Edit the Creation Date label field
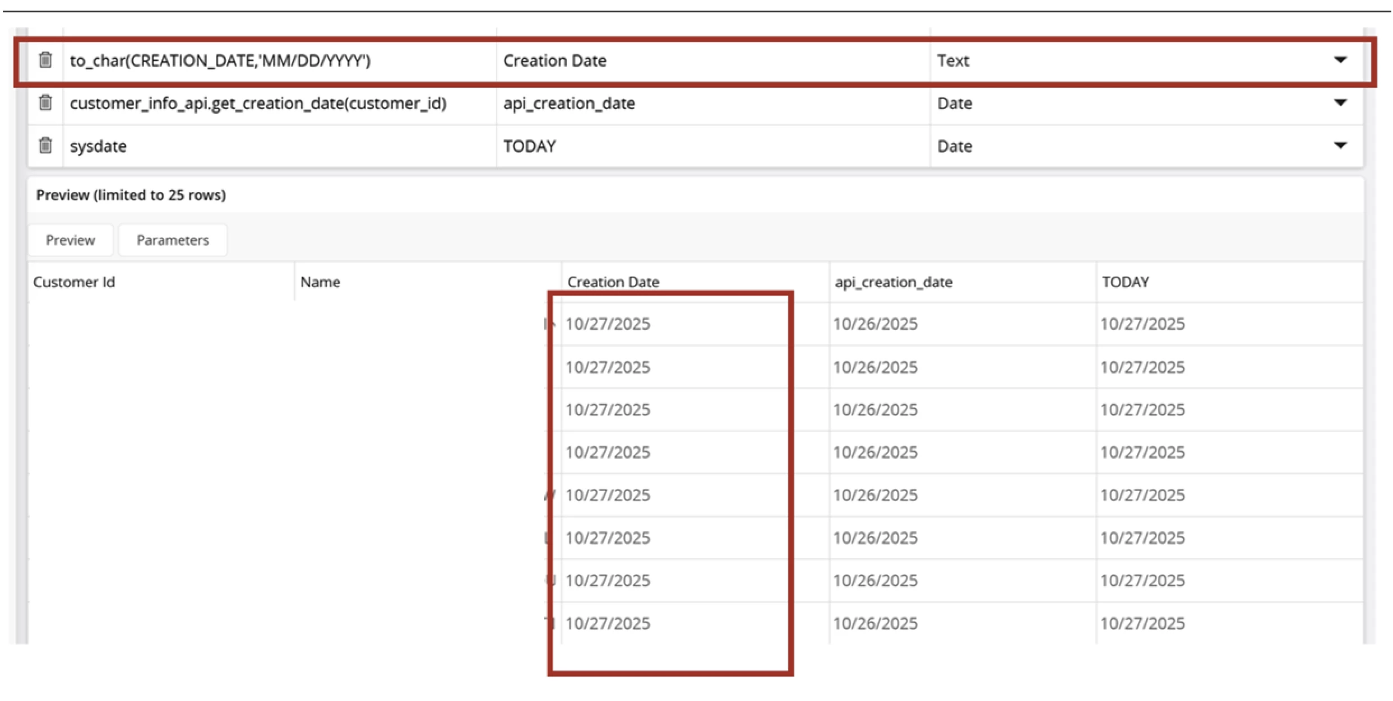The image size is (1393, 701). (554, 60)
